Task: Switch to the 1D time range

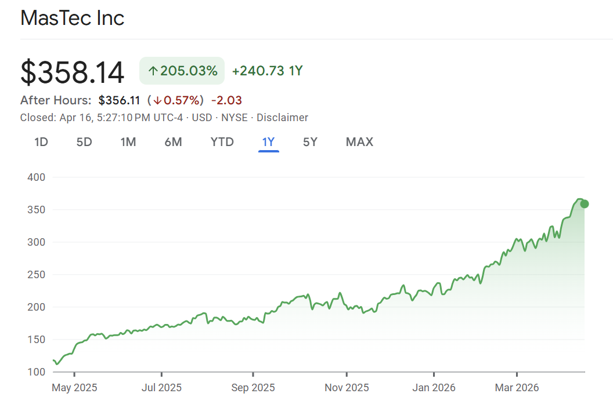Action: click(41, 142)
